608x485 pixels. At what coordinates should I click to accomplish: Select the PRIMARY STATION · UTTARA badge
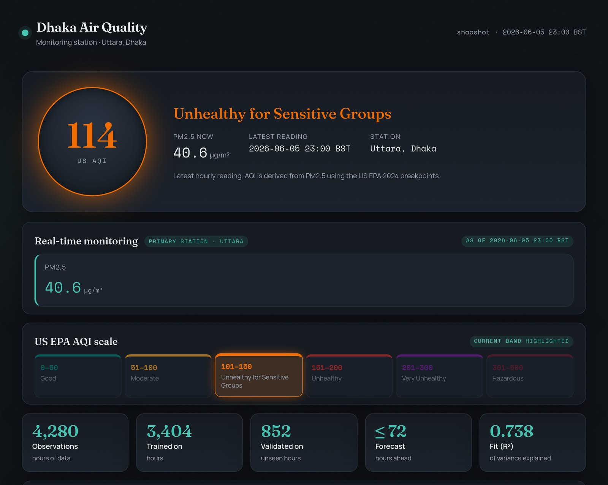(x=196, y=241)
